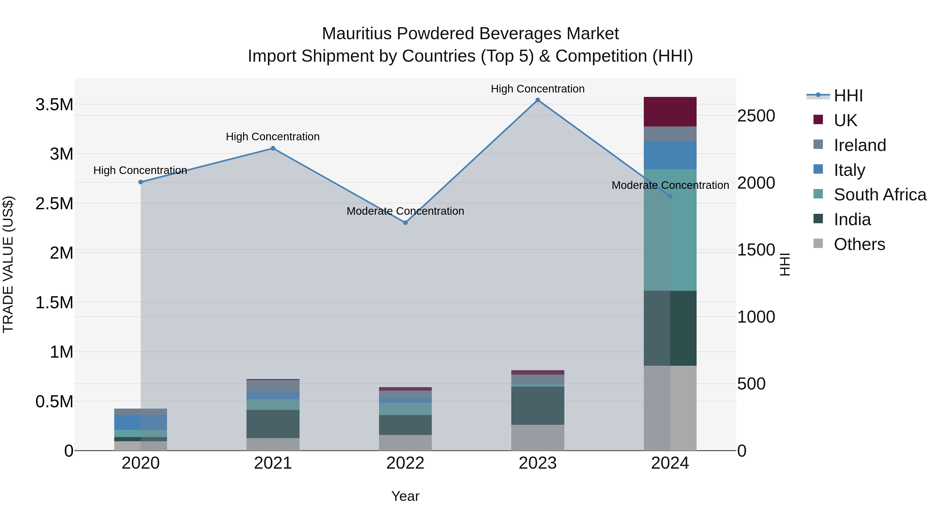Screen dimensions: 941x529
Task: Click the 2024 Moderate Concentration annotation
Action: [670, 185]
